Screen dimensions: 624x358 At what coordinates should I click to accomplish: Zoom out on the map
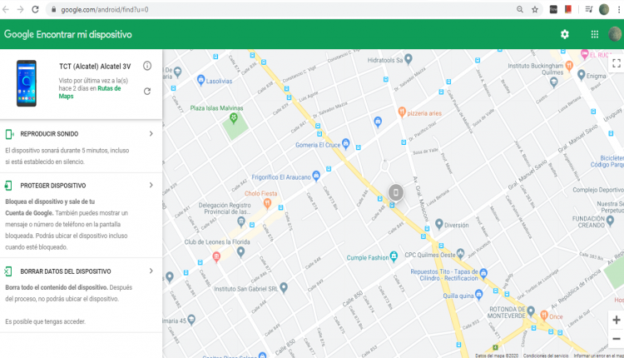click(617, 338)
